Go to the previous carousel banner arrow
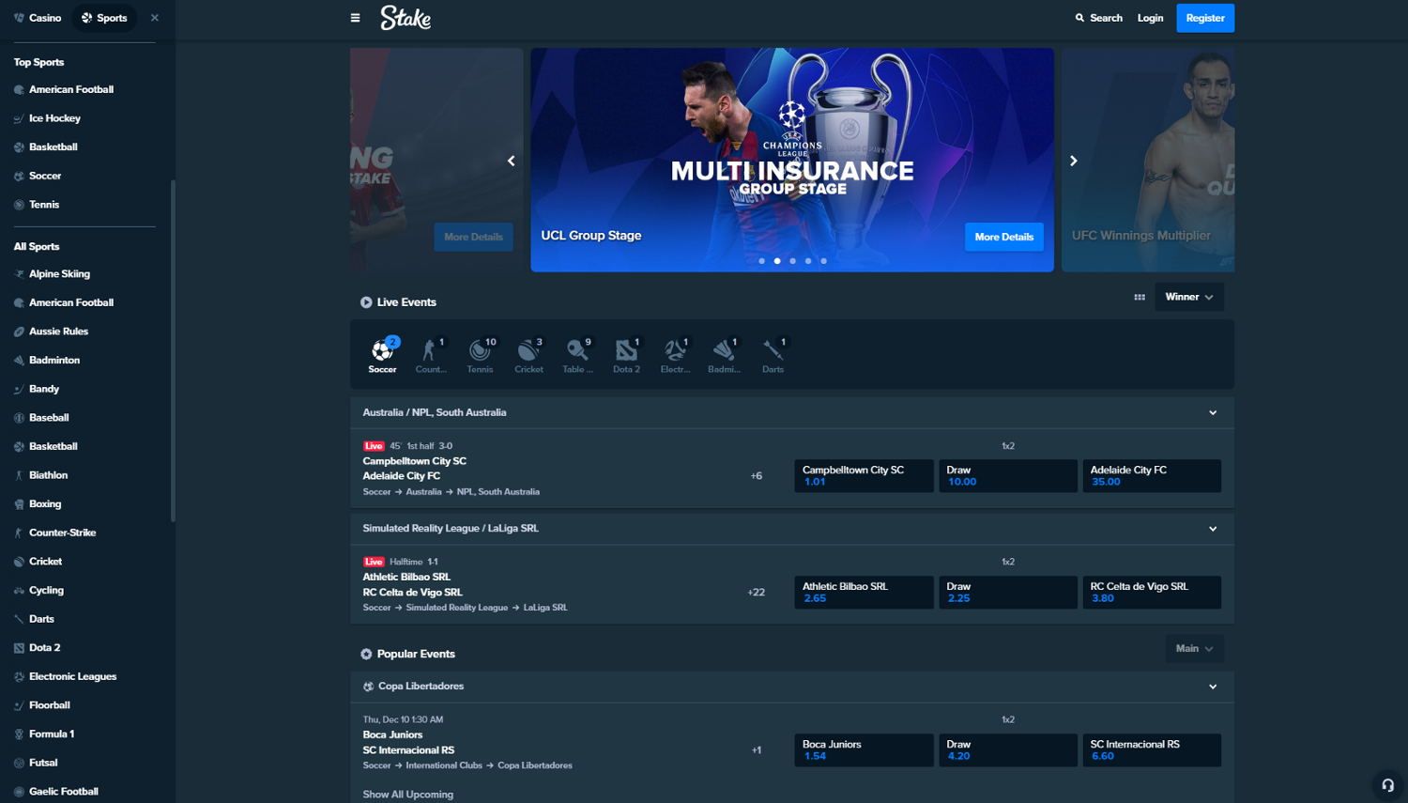The height and width of the screenshot is (803, 1408). pyautogui.click(x=512, y=161)
